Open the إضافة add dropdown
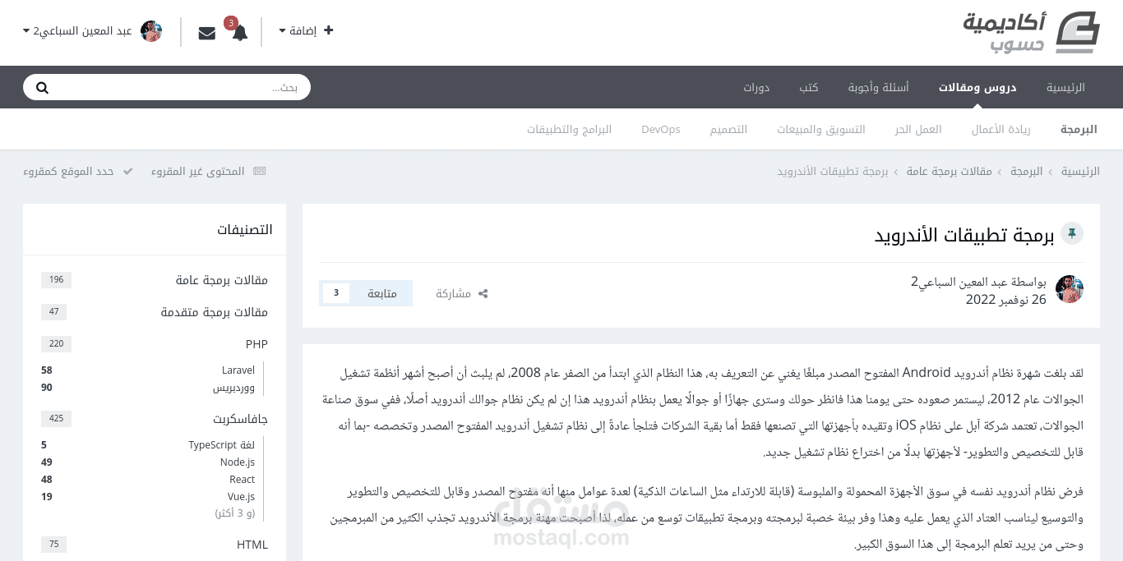Image resolution: width=1123 pixels, height=561 pixels. (x=304, y=30)
